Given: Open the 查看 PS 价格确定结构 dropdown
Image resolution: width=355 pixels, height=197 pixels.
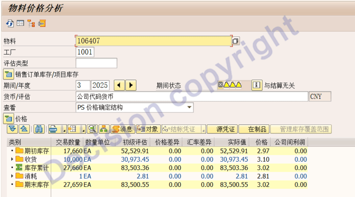Looking at the screenshot, I should (x=189, y=107).
